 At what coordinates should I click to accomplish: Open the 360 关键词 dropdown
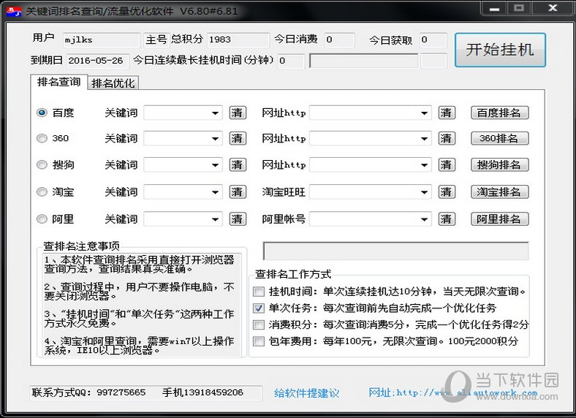pos(215,138)
